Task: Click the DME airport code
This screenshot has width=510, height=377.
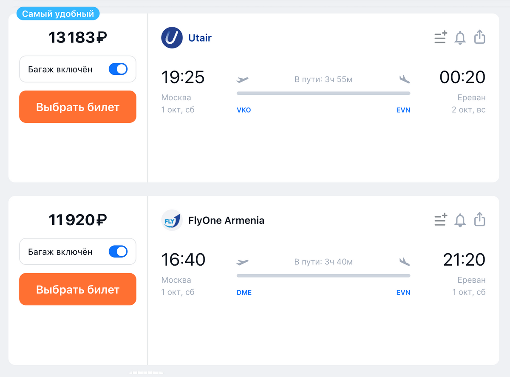Action: tap(244, 292)
